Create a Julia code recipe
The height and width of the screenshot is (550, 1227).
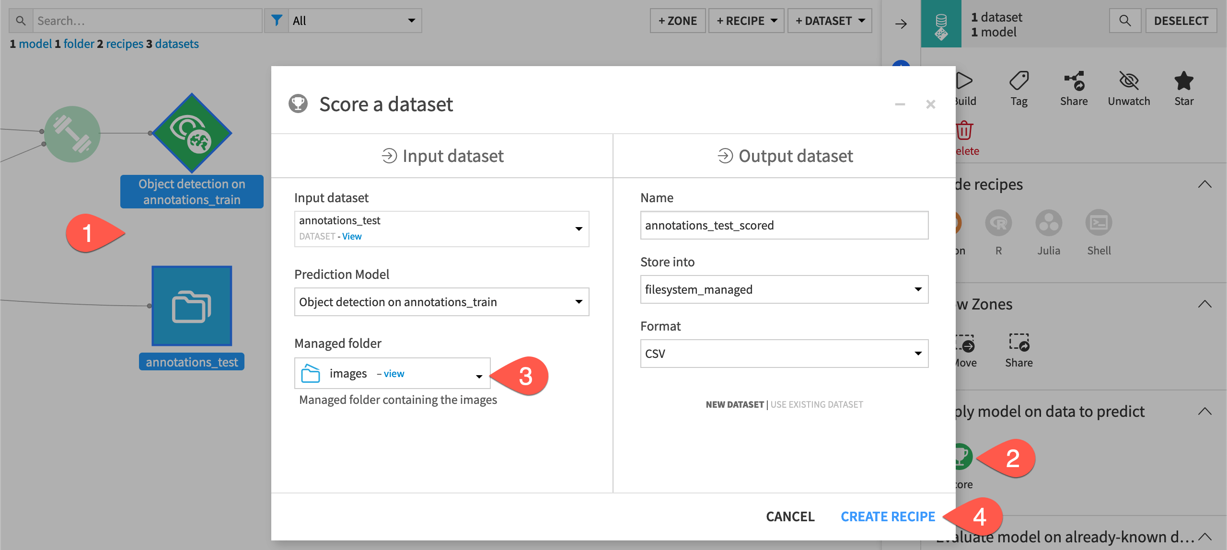click(1049, 223)
